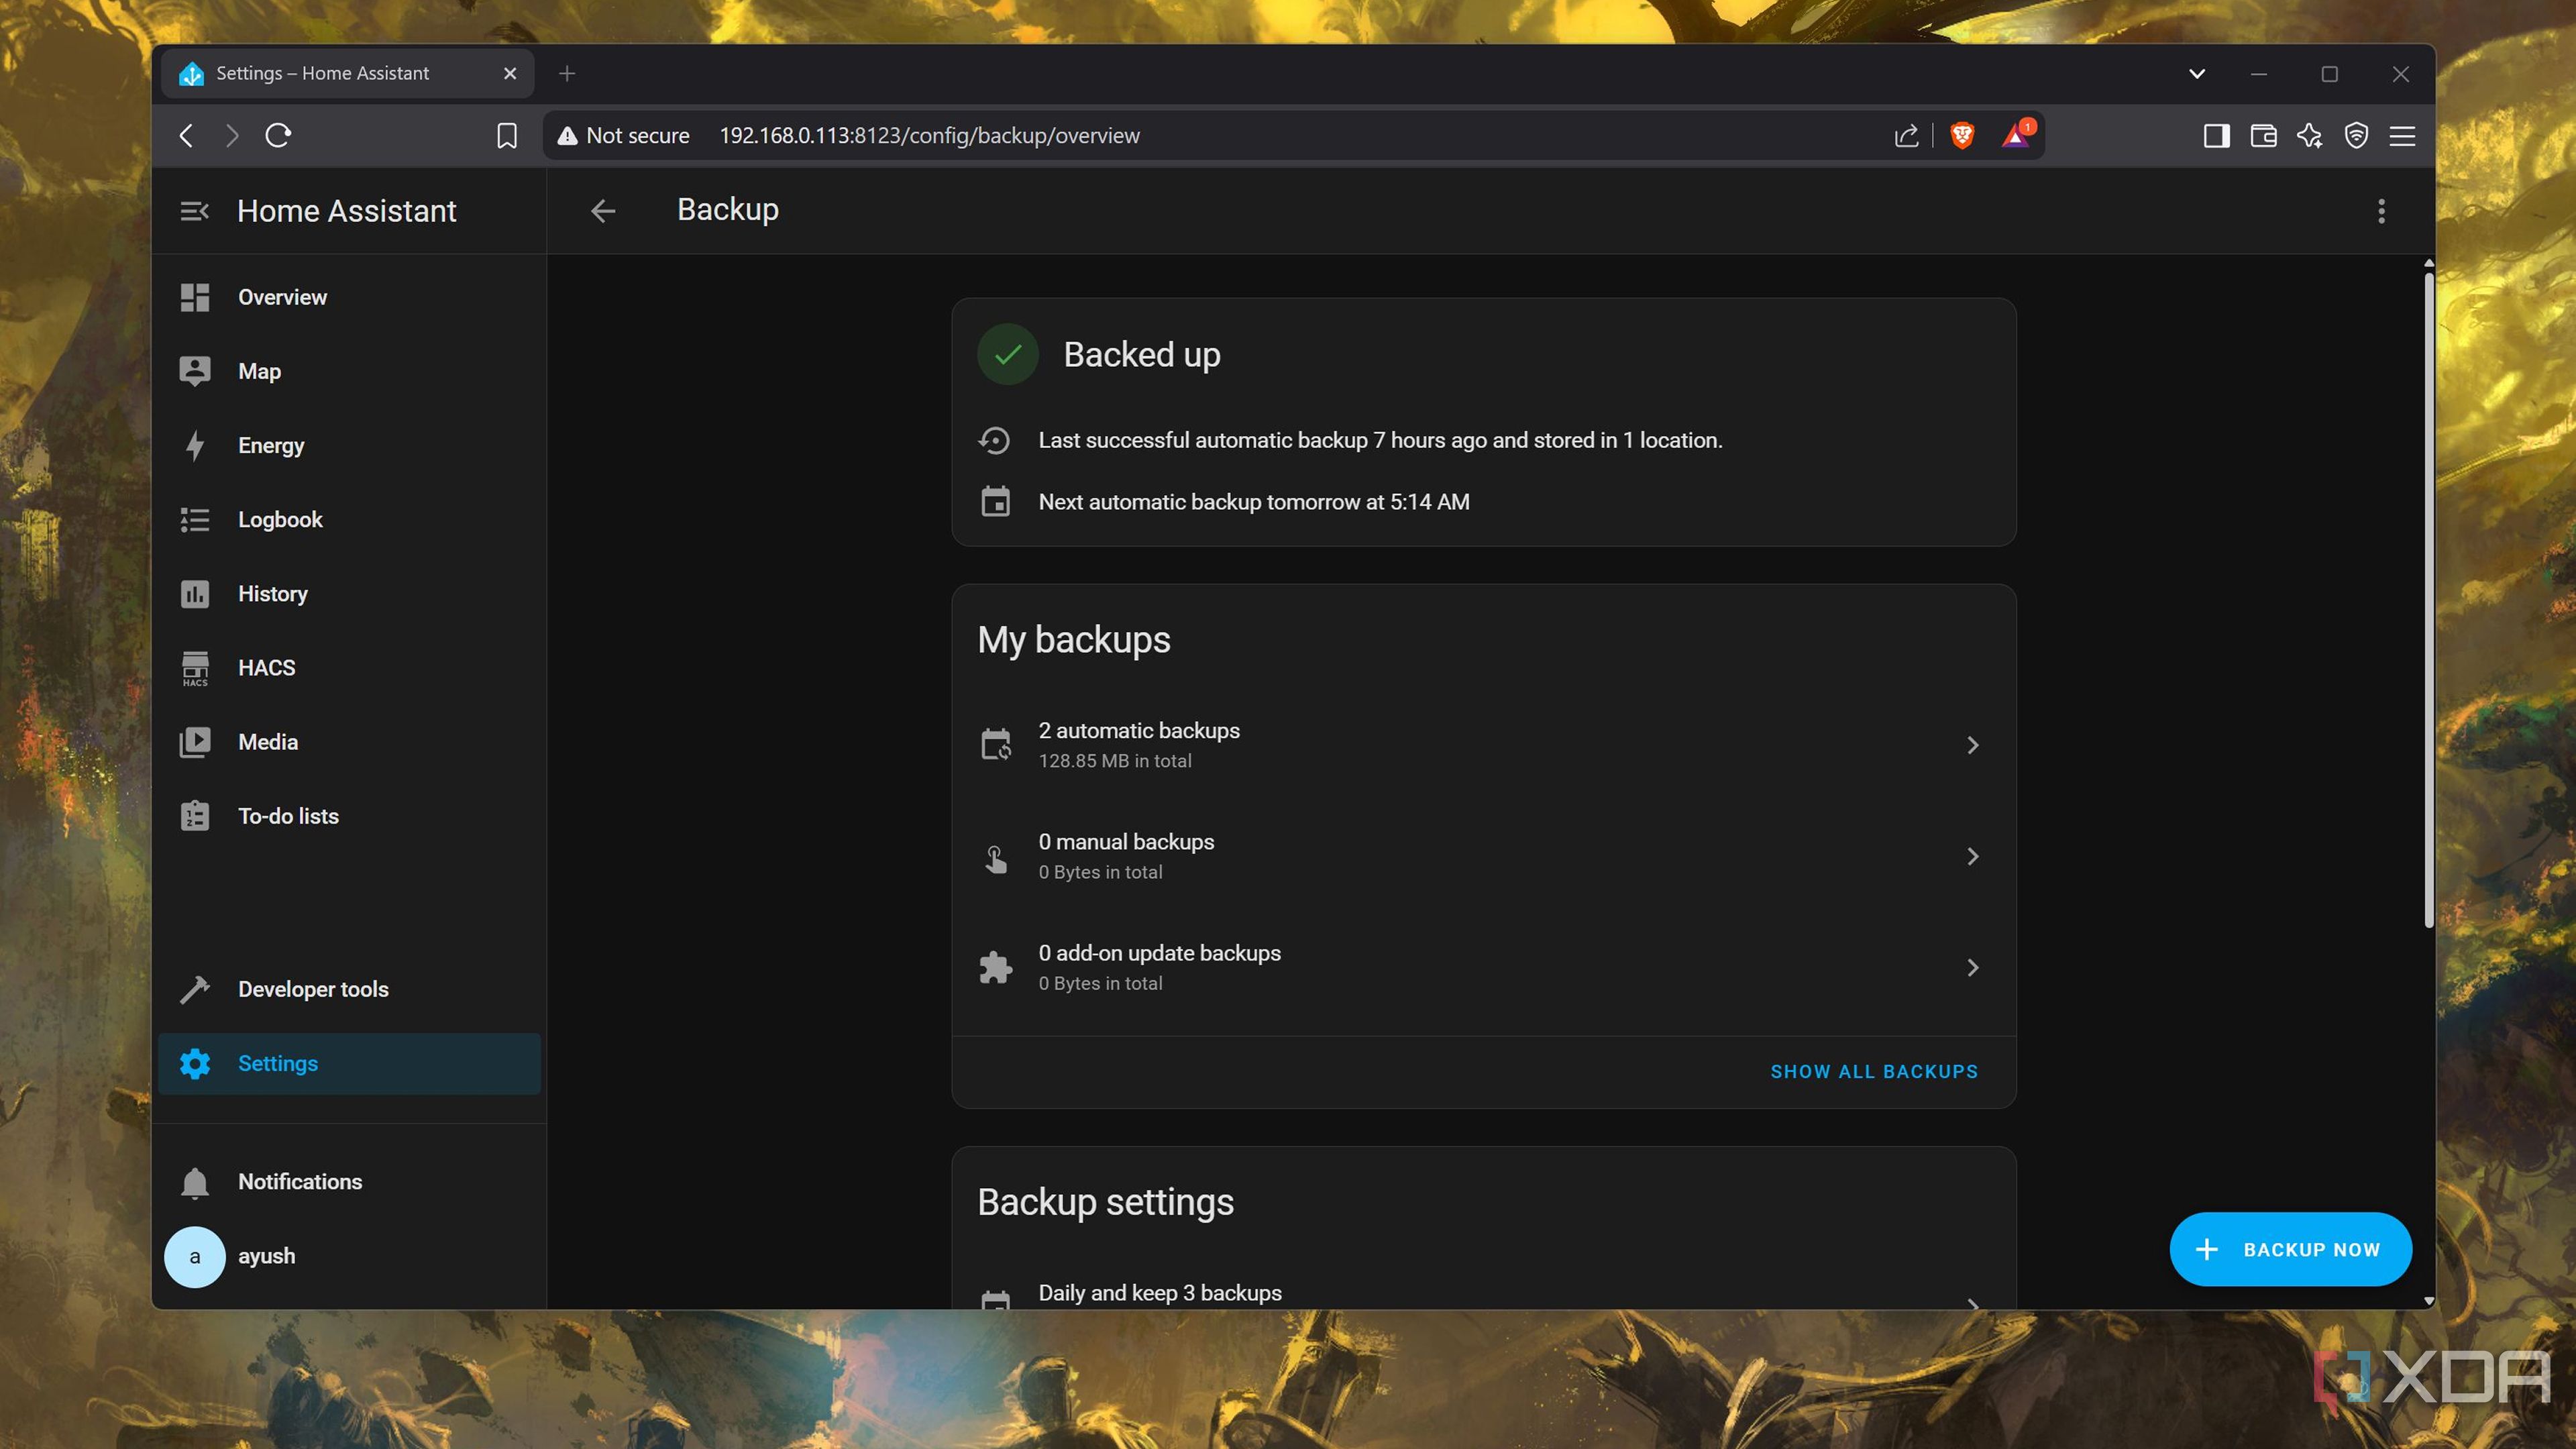Click the History chart icon in sidebar

click(x=195, y=594)
